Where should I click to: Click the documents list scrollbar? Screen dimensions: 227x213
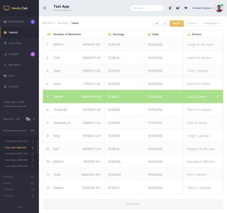37,146
